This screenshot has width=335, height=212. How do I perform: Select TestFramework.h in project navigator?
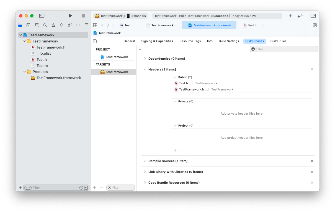[51, 47]
